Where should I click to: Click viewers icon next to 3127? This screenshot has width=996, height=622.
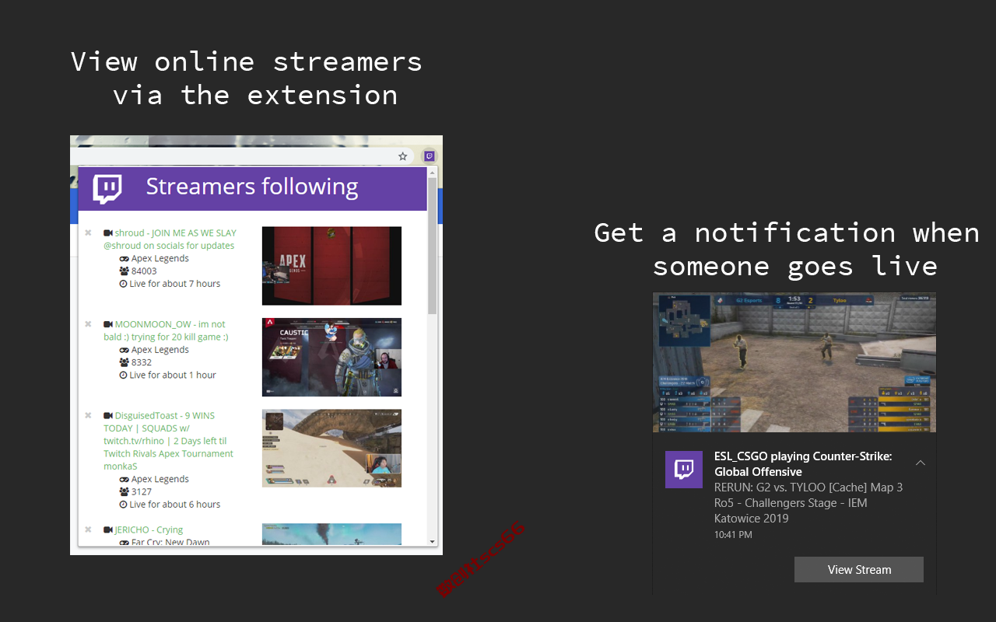(124, 491)
